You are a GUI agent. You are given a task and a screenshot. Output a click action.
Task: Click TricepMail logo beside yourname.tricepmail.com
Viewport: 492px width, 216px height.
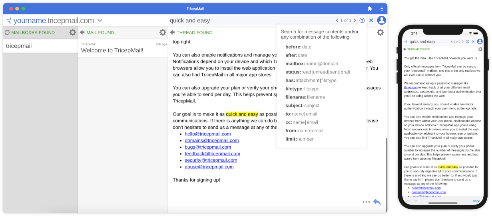[8, 20]
